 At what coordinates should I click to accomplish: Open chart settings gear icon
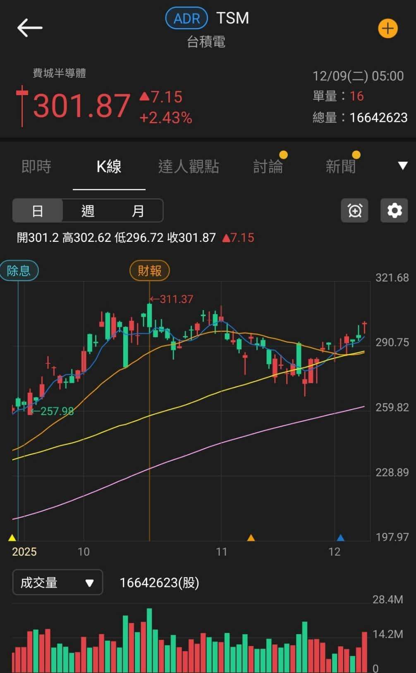pos(394,210)
